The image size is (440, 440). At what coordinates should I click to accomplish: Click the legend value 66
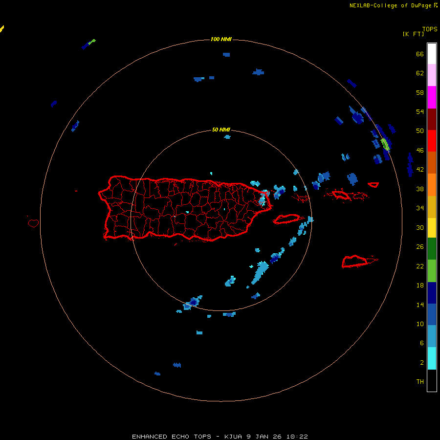[420, 54]
